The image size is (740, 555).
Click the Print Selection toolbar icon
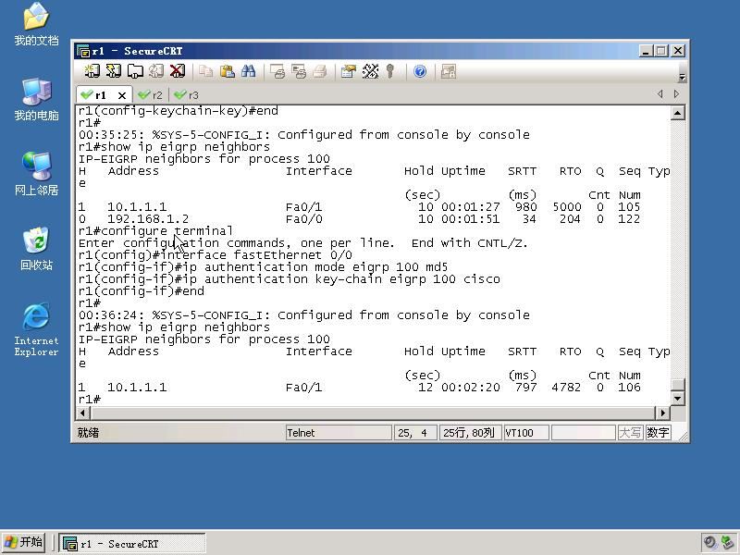coord(299,71)
